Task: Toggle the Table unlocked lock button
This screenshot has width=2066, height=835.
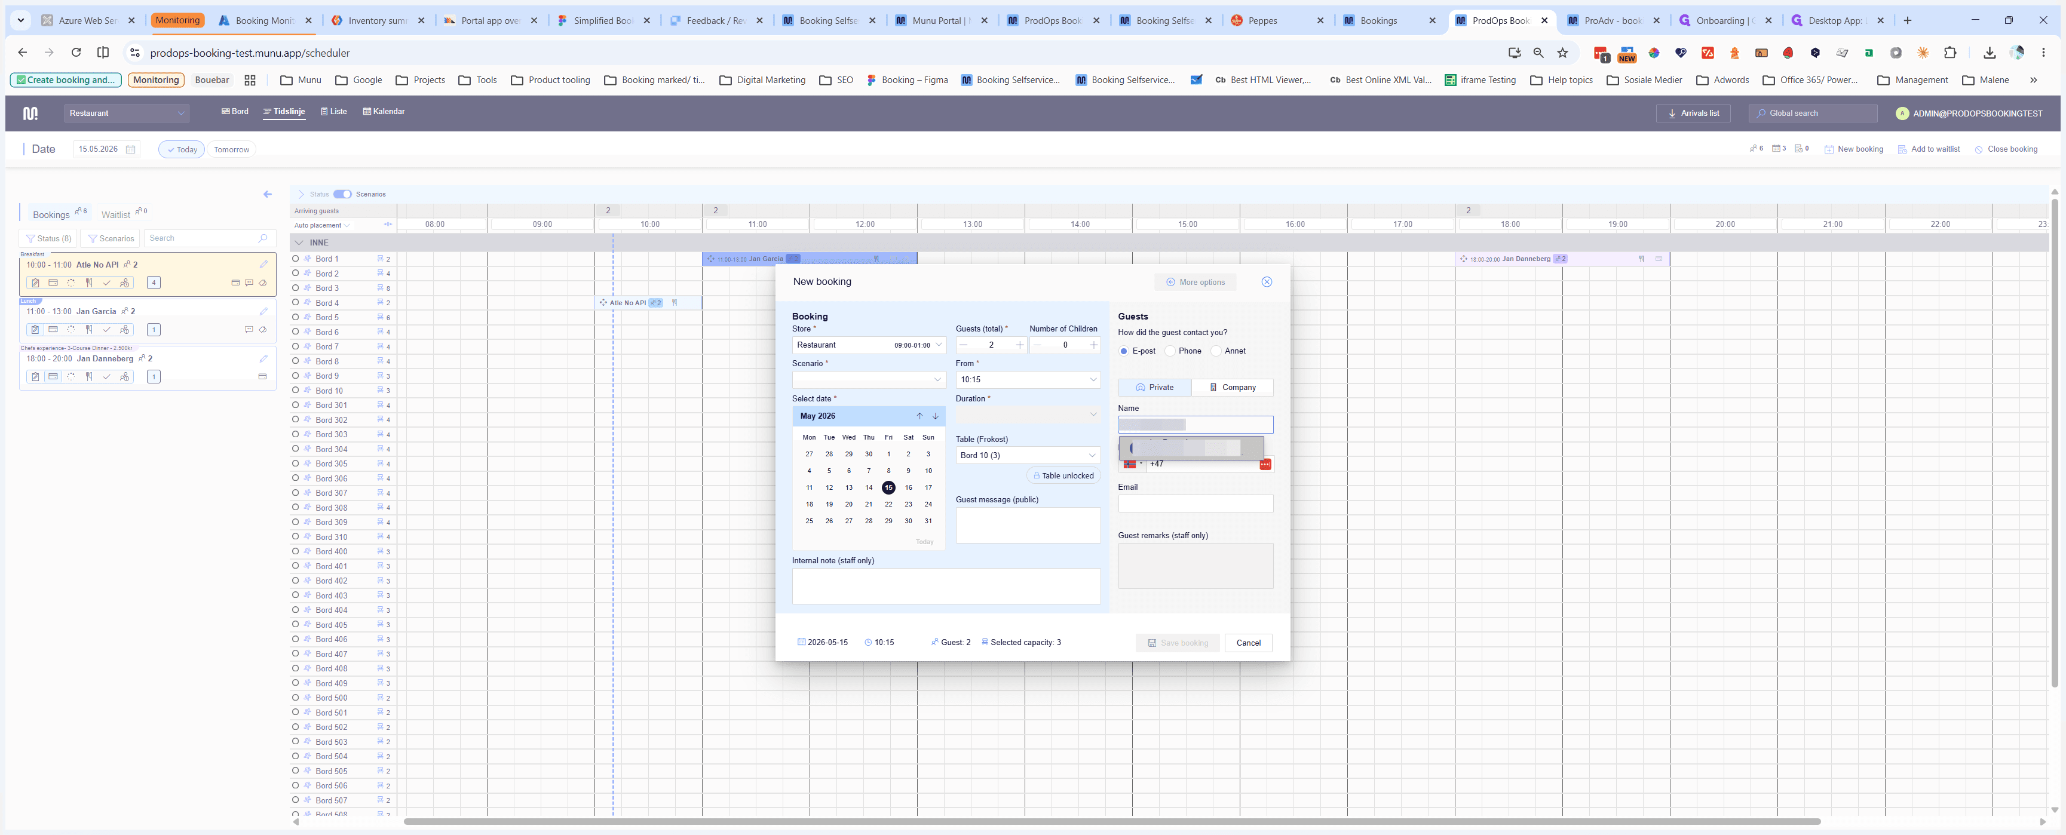Action: click(1063, 475)
